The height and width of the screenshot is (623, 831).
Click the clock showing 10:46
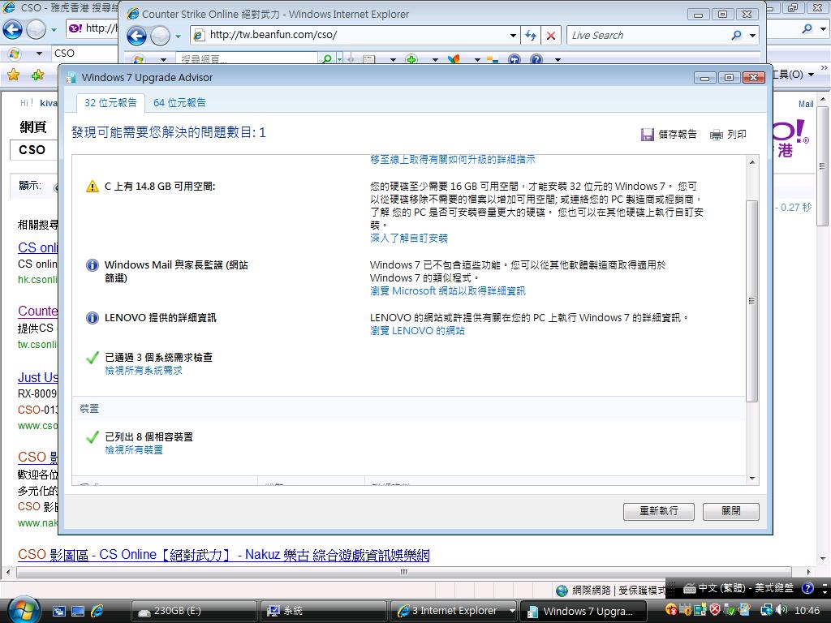click(807, 611)
